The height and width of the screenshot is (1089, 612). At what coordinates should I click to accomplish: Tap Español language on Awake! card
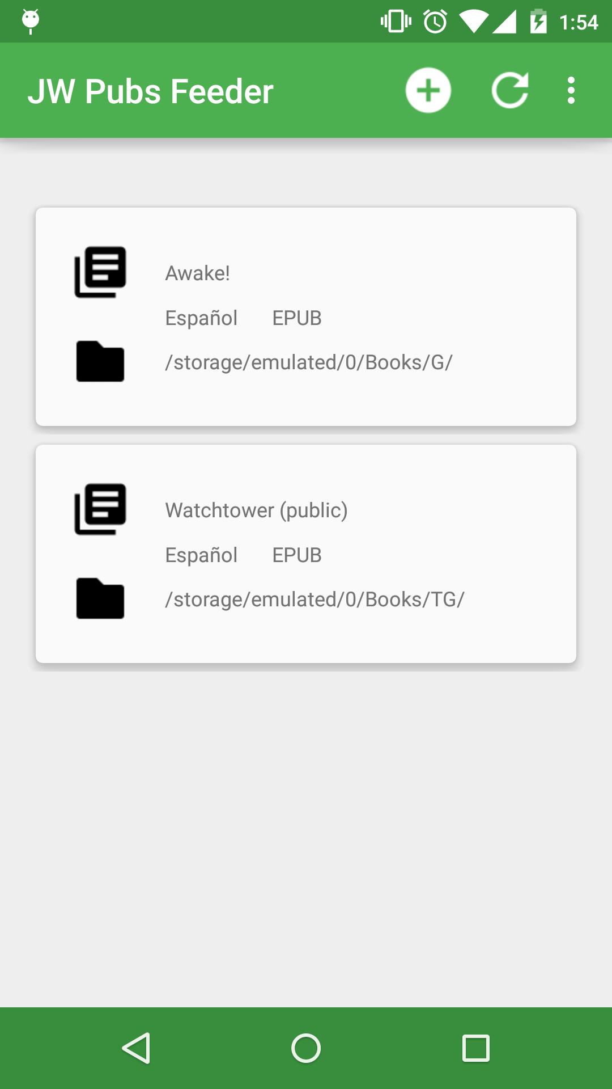[x=201, y=318]
